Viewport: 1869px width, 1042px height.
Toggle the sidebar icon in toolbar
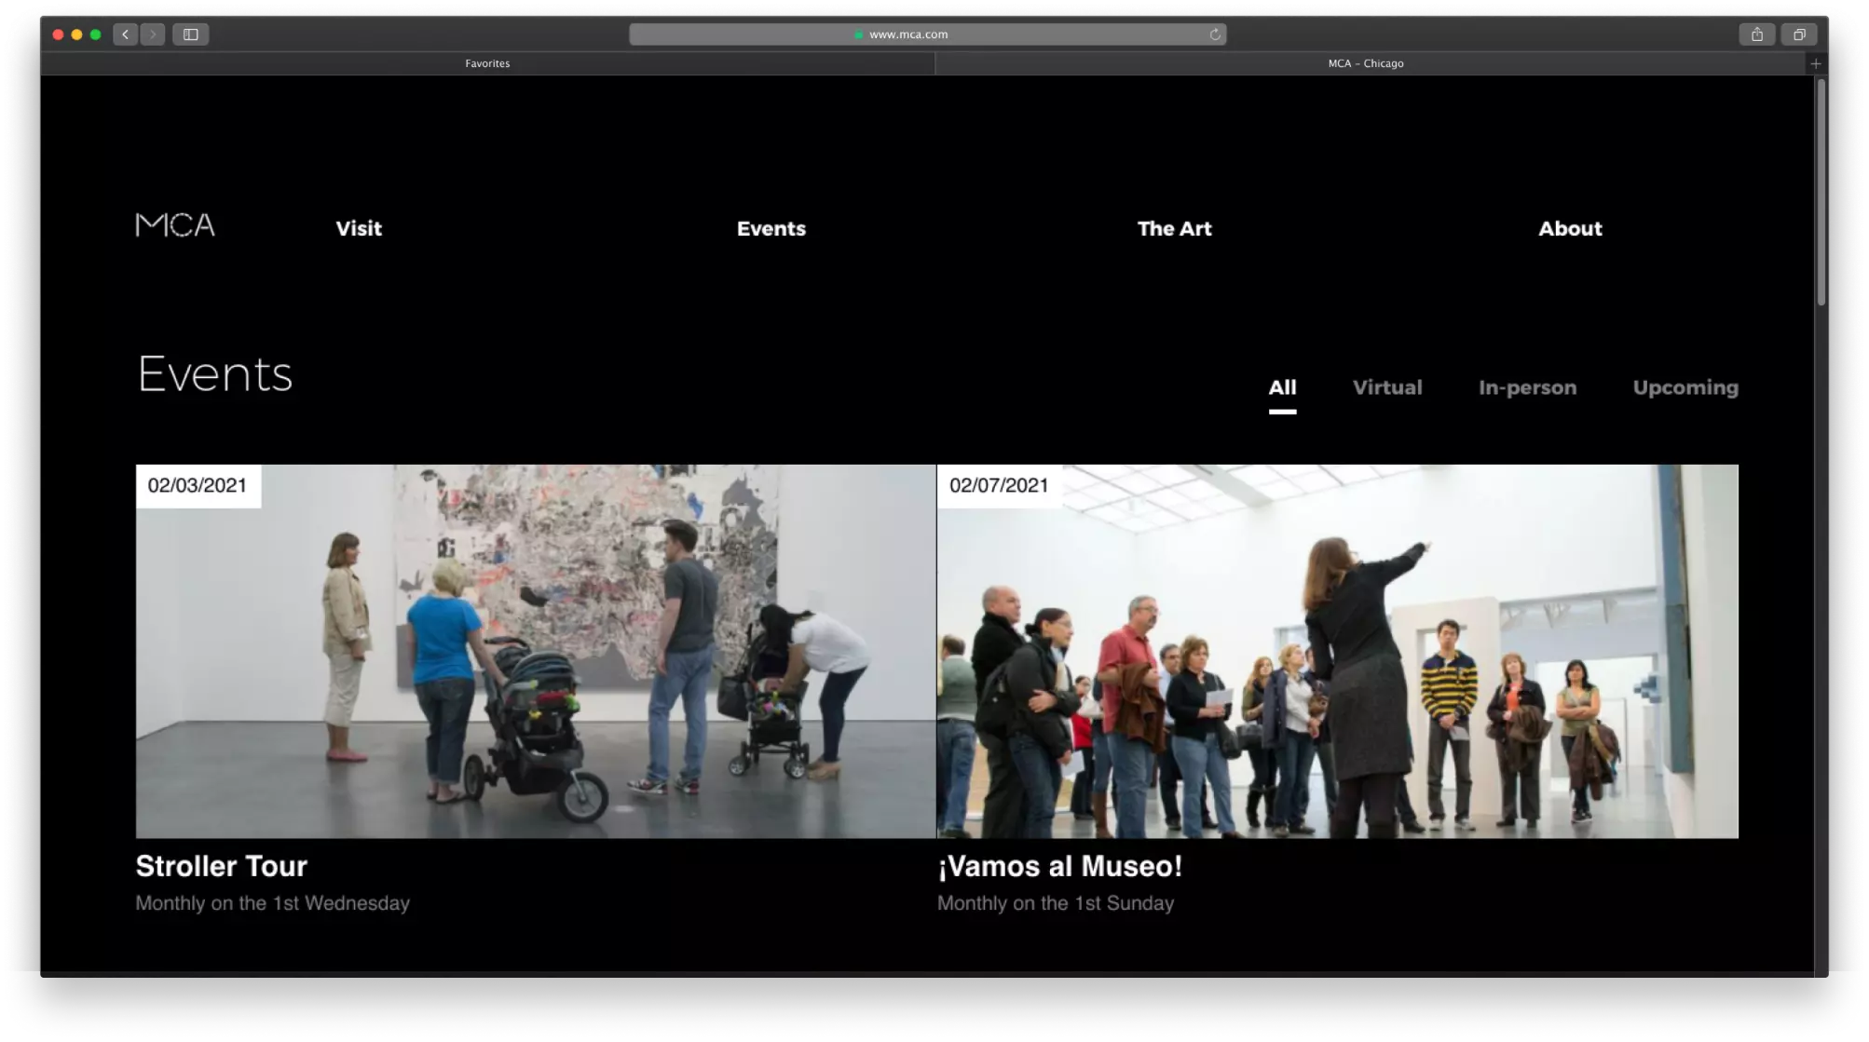tap(190, 34)
